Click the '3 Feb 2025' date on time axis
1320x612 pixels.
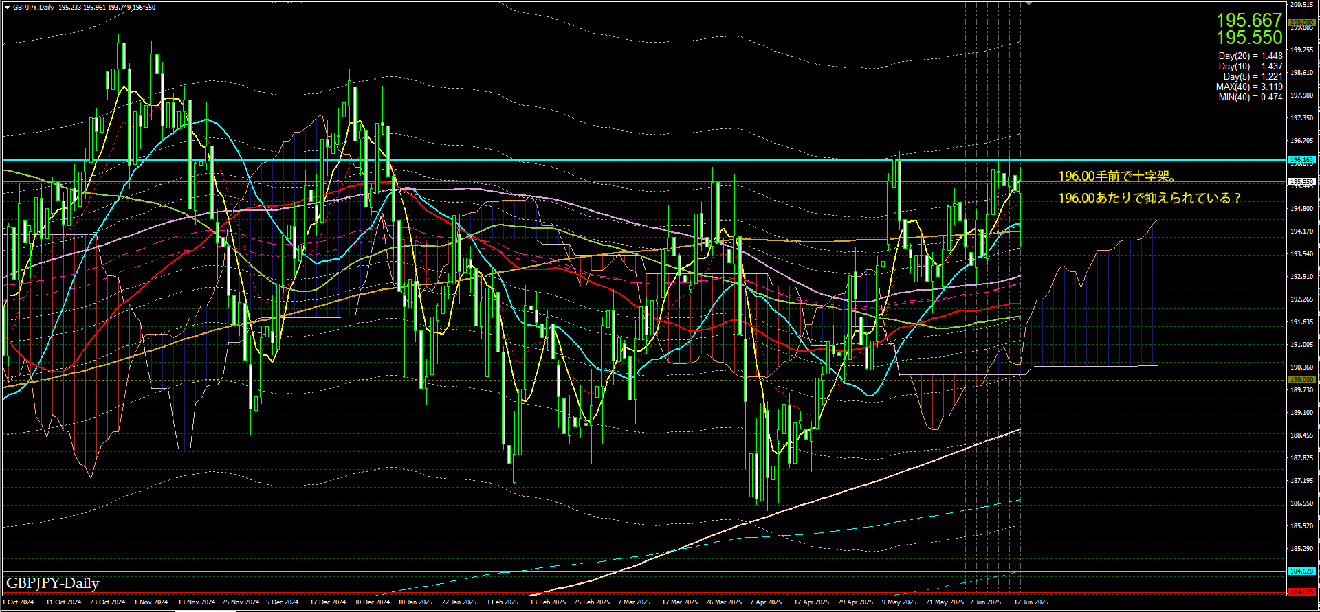click(x=503, y=602)
